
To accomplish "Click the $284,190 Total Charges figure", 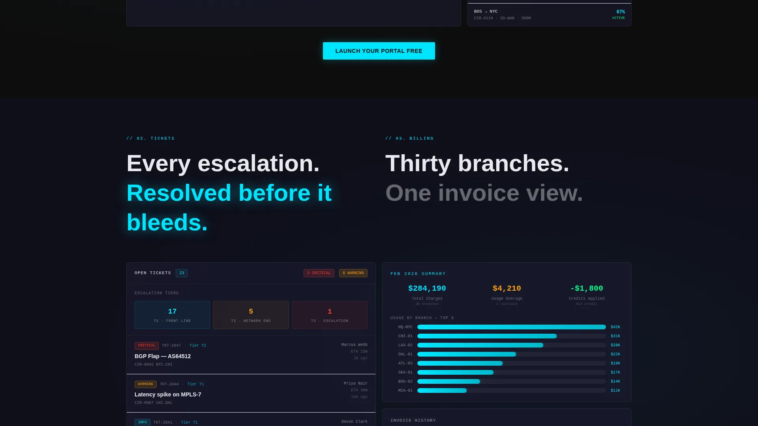I will pos(427,288).
